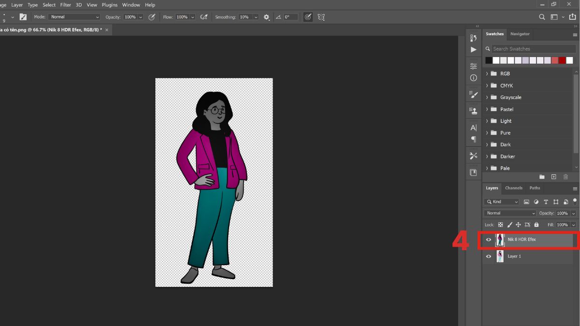Hide the Nik 8 HDR Efex layer
The height and width of the screenshot is (326, 580).
(x=489, y=240)
